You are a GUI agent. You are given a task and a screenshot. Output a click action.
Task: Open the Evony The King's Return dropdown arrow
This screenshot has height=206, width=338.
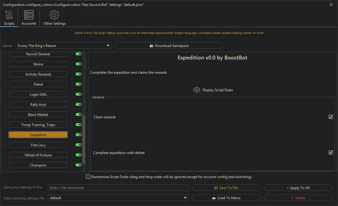[108, 45]
